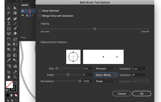Select the Eyedropper tool
Screen dimensions: 161x102
9,60
